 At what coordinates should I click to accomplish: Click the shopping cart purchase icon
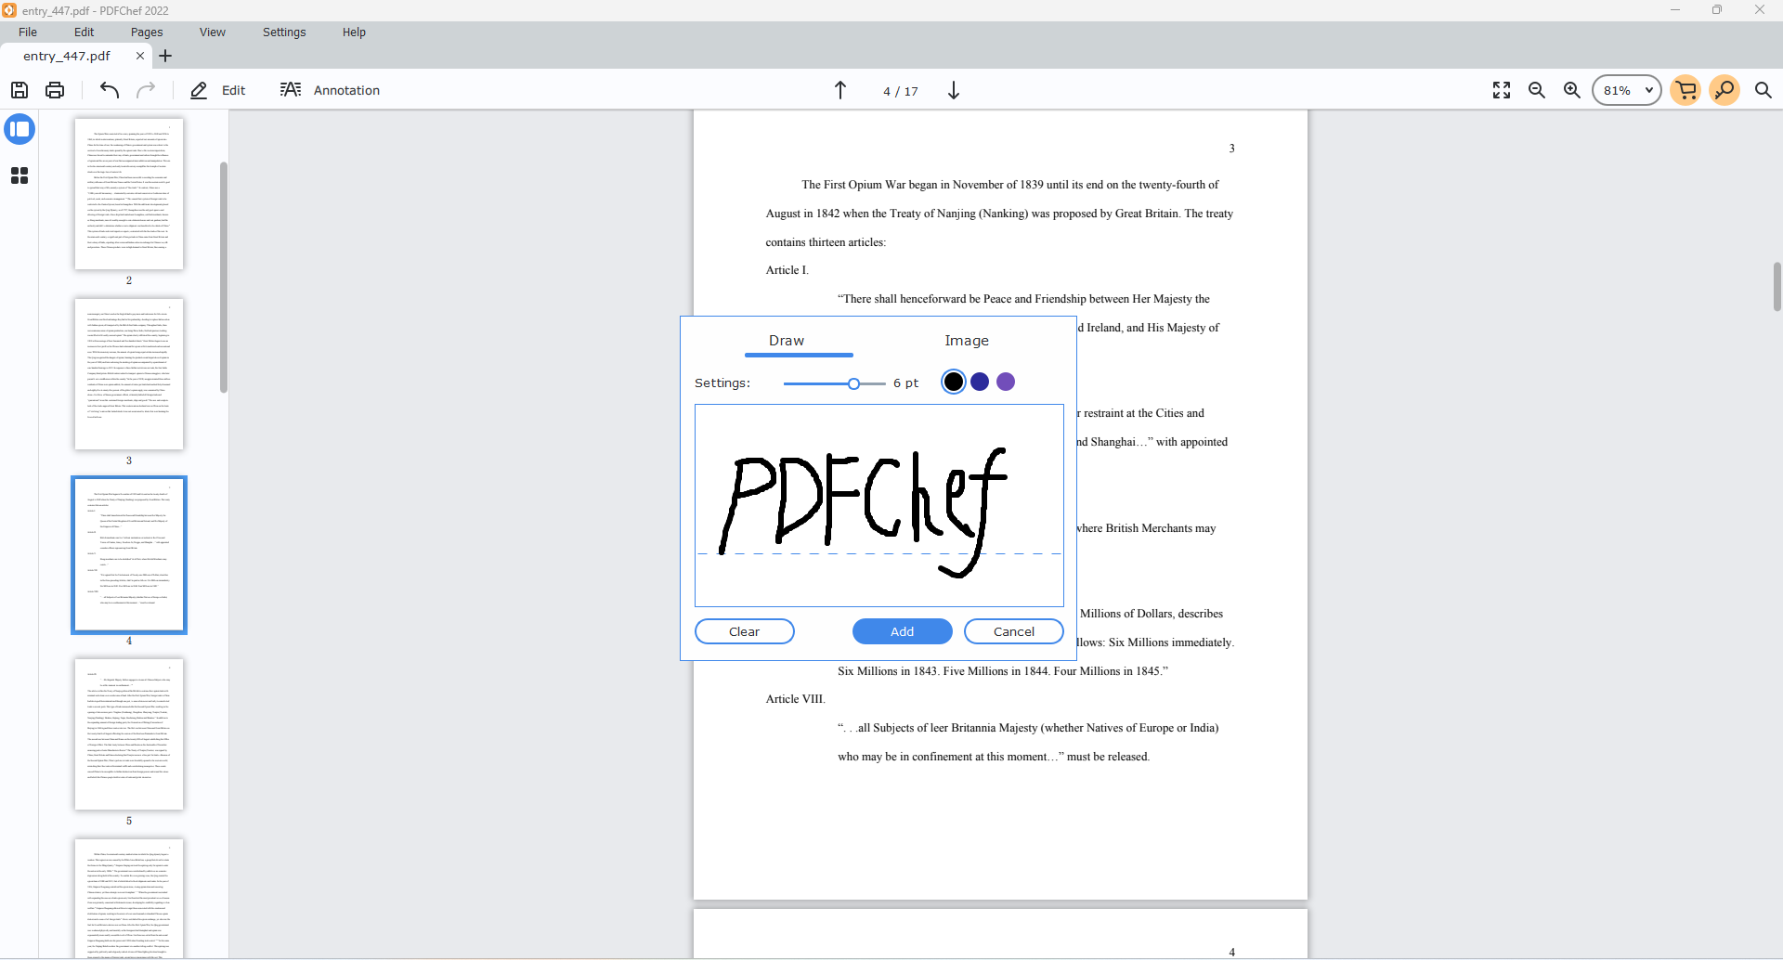1685,90
